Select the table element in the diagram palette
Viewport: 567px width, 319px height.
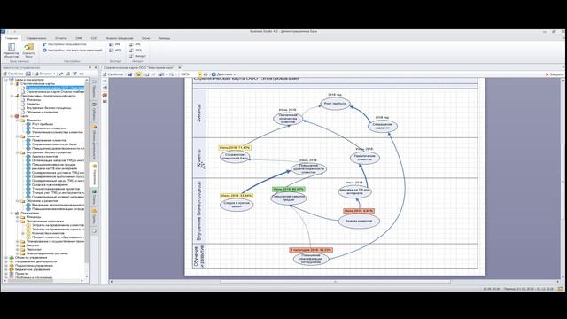click(105, 88)
